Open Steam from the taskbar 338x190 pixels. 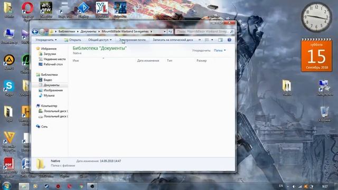[46, 186]
